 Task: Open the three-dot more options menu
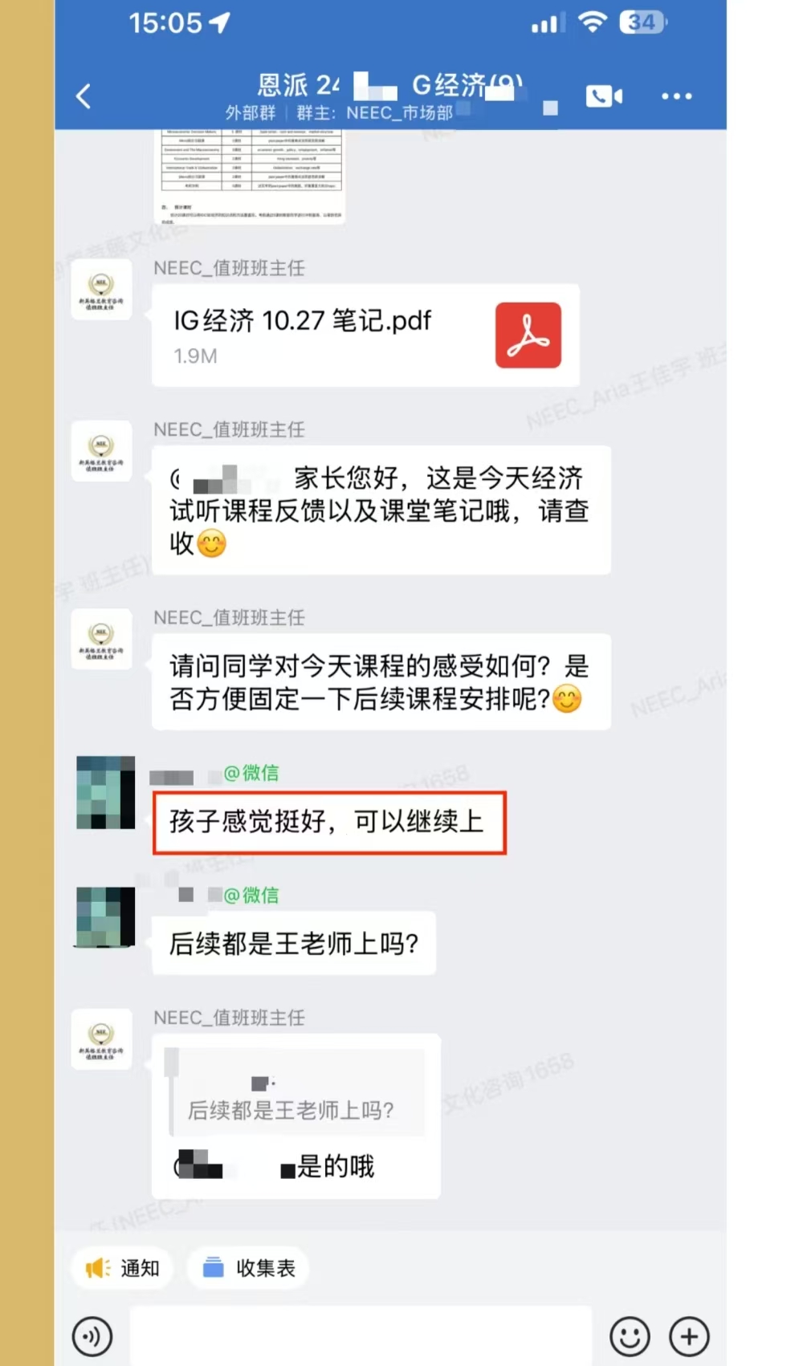676,96
